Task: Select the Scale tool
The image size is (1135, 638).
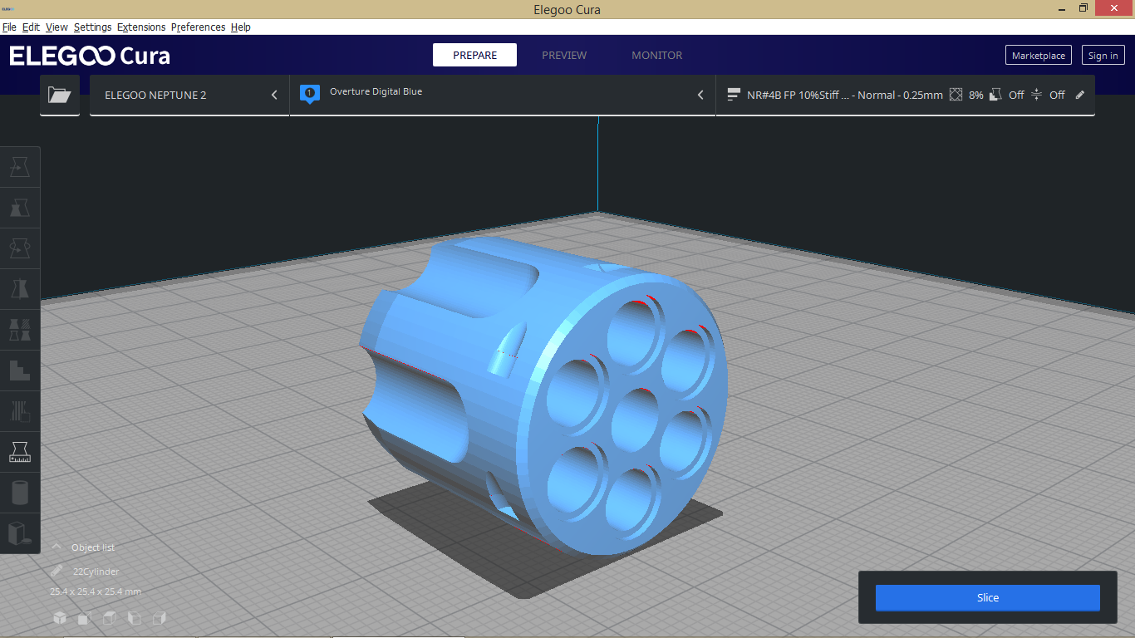Action: [x=20, y=208]
